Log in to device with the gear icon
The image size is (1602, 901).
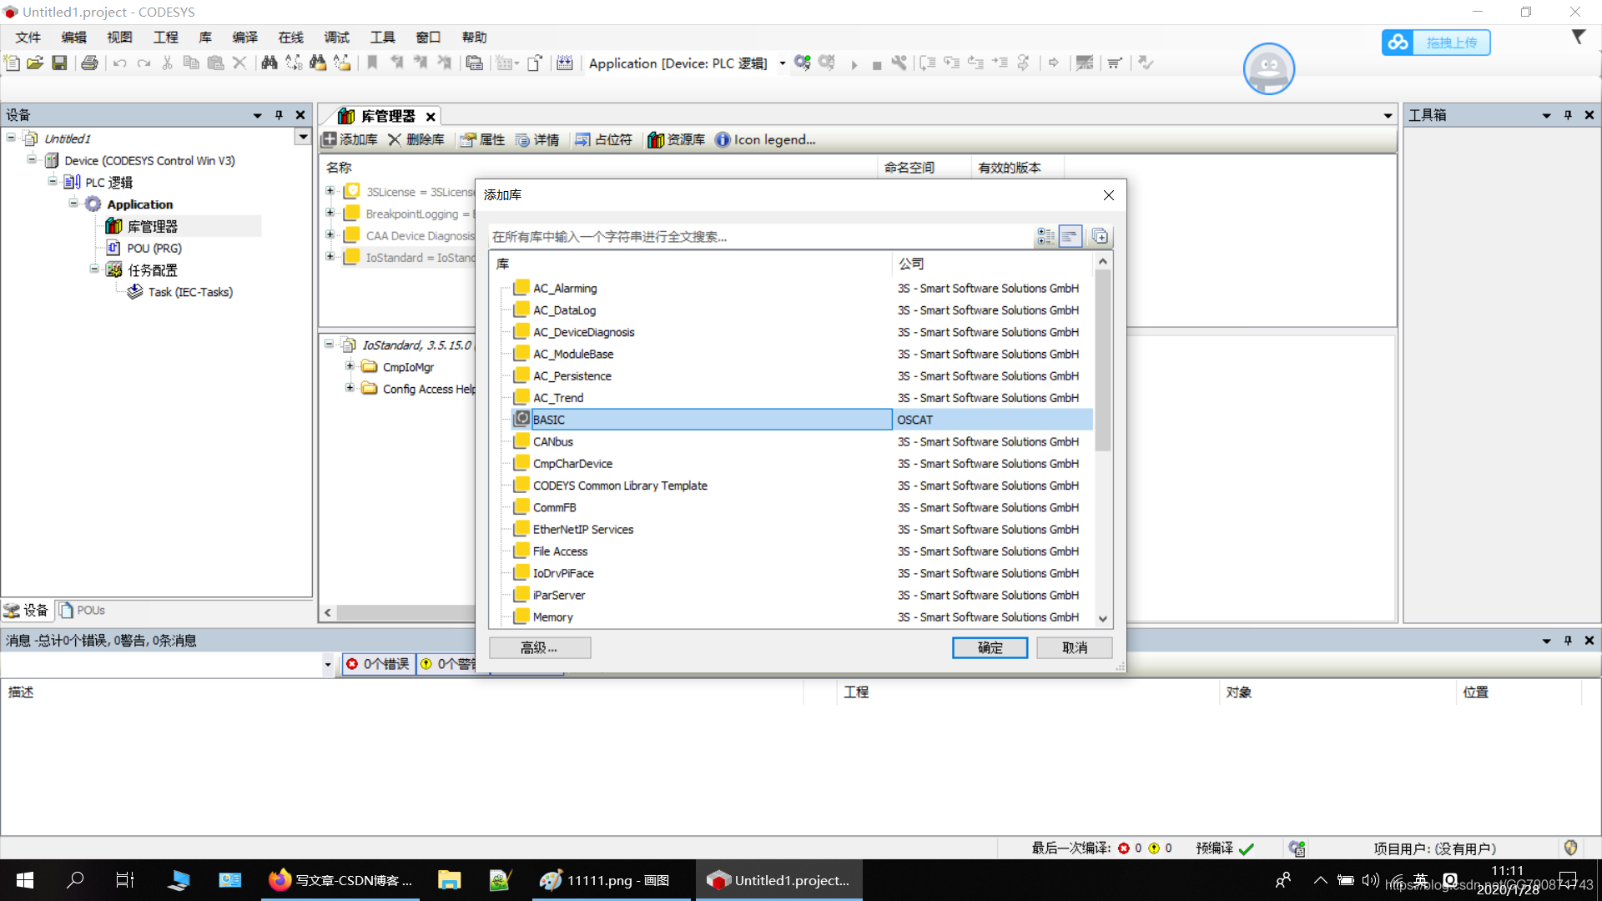point(802,63)
